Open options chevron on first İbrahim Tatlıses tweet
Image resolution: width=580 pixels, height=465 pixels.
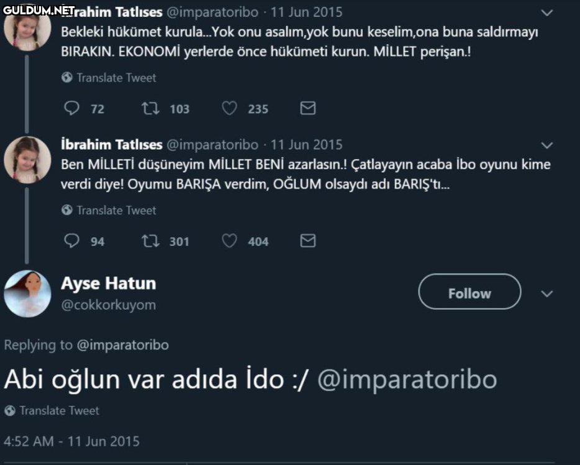click(x=546, y=12)
